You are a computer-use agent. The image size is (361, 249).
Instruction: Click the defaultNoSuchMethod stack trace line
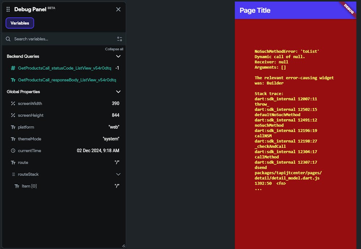click(x=277, y=115)
